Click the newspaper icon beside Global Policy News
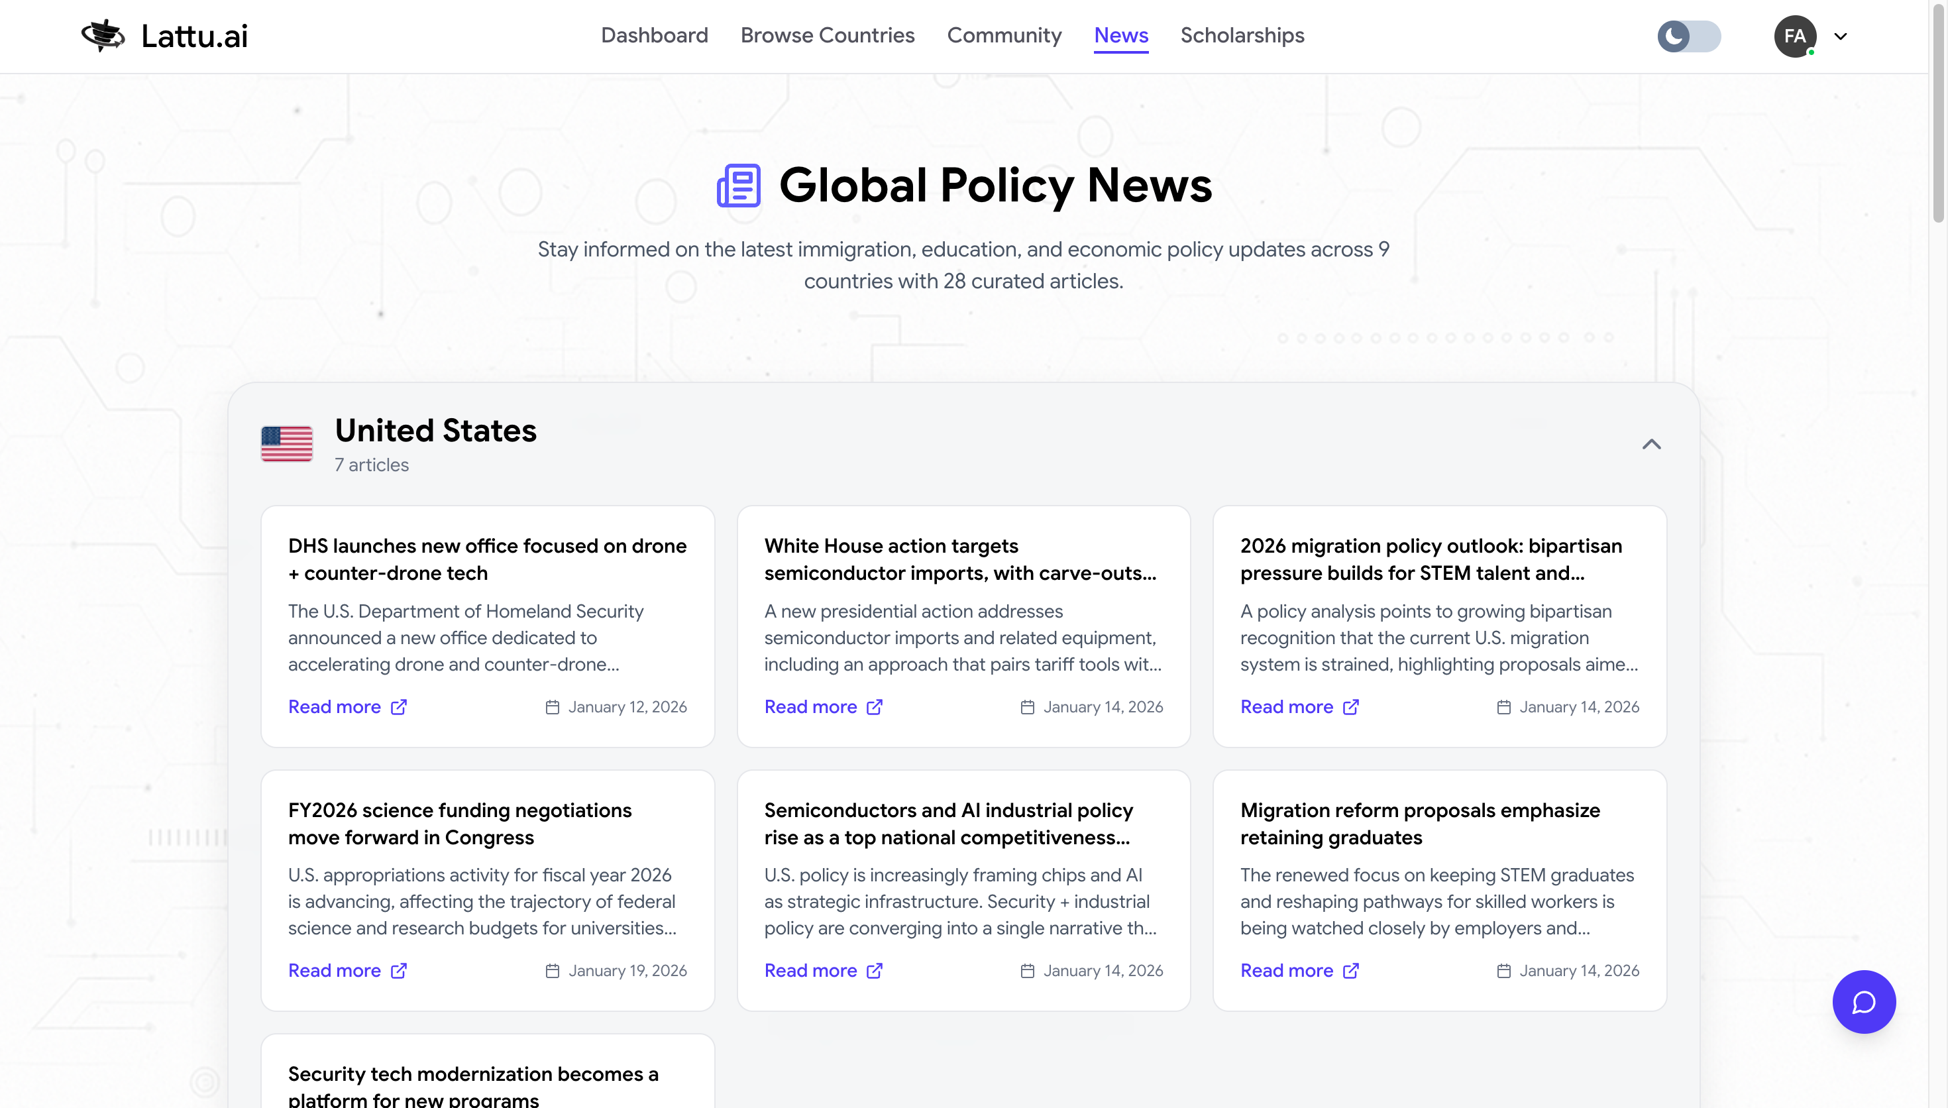 pyautogui.click(x=738, y=185)
